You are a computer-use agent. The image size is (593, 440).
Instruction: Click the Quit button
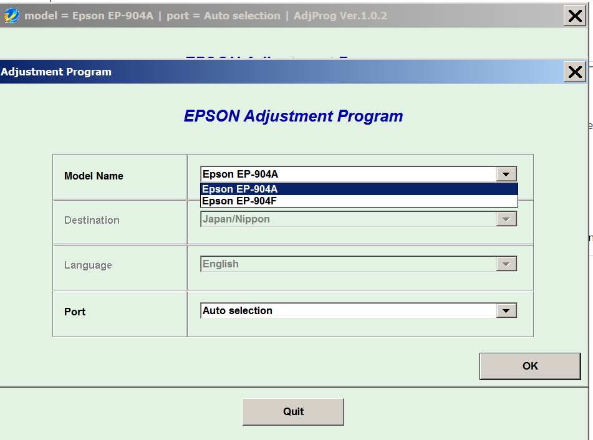[x=293, y=411]
